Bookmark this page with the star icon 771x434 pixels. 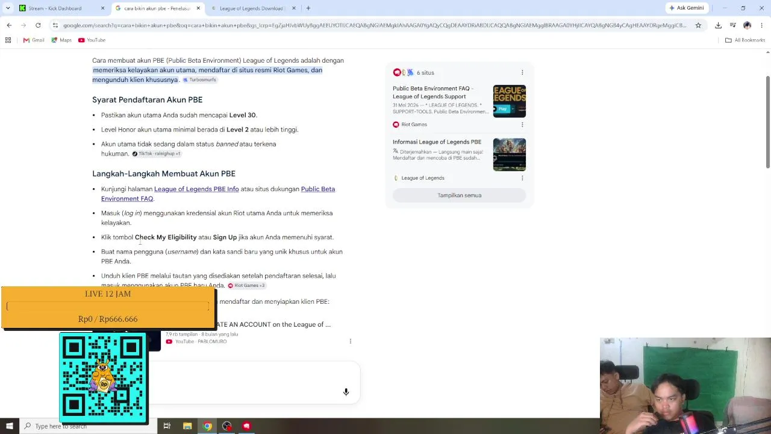coord(698,25)
